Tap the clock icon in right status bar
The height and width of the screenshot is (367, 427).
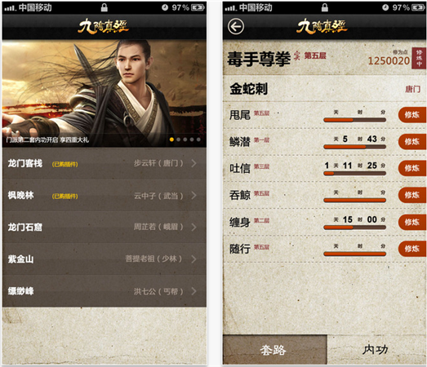[x=385, y=7]
